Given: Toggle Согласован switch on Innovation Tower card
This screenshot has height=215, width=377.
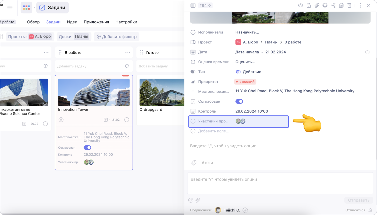Looking at the screenshot, I should pyautogui.click(x=88, y=148).
